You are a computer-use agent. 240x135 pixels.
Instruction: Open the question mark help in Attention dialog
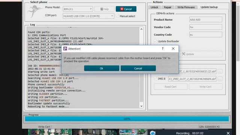(x=162, y=48)
